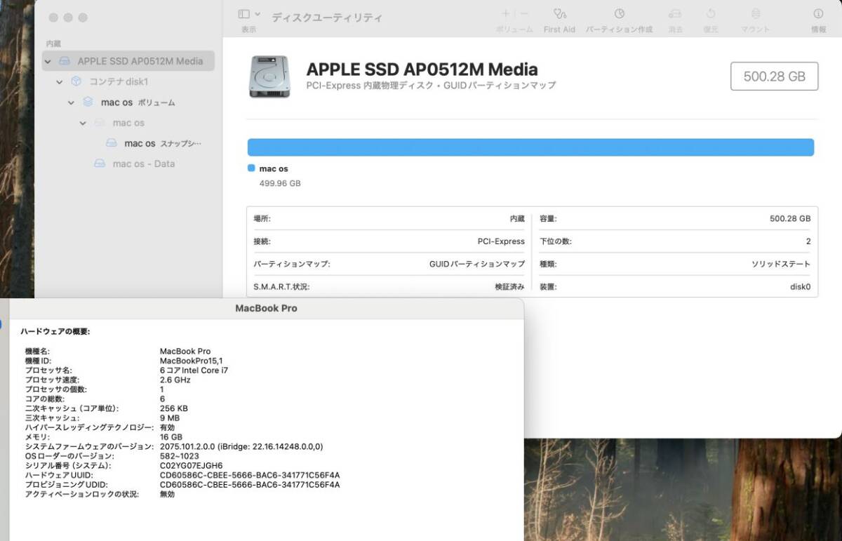Click the First Aid toolbar icon
This screenshot has width=842, height=541.
pyautogui.click(x=559, y=14)
